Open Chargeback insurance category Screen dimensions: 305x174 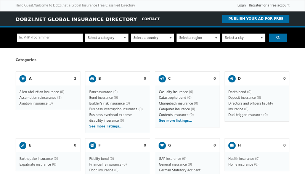pyautogui.click(x=176, y=103)
